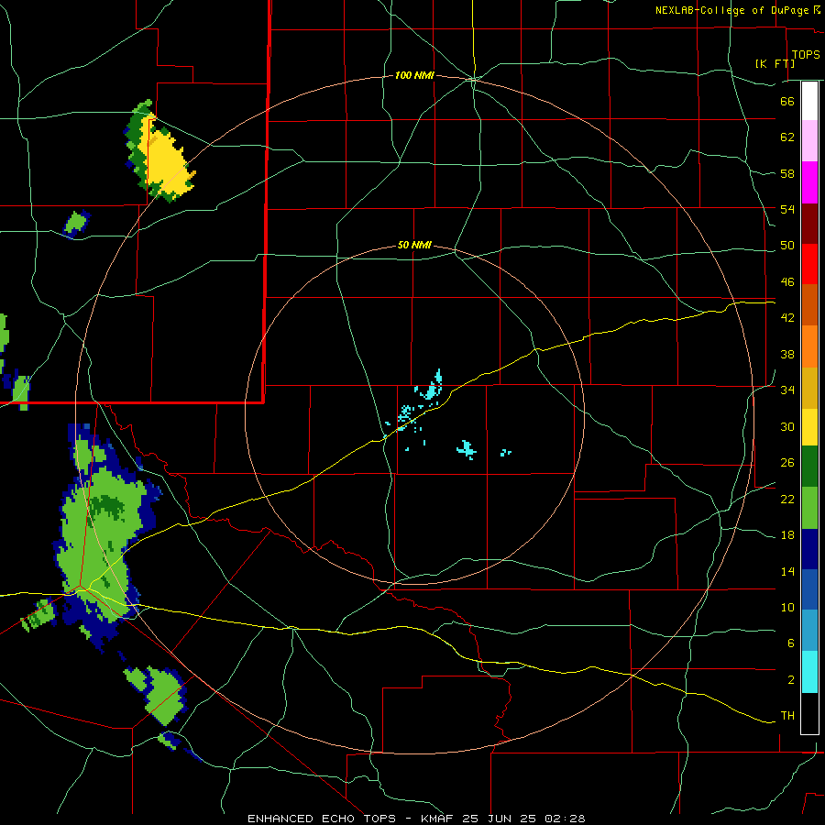Screen dimensions: 825x825
Task: Click the dark green core inside southwest echo
Action: (x=107, y=507)
